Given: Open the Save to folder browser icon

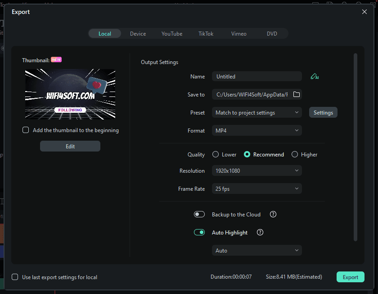Looking at the screenshot, I should (x=296, y=95).
